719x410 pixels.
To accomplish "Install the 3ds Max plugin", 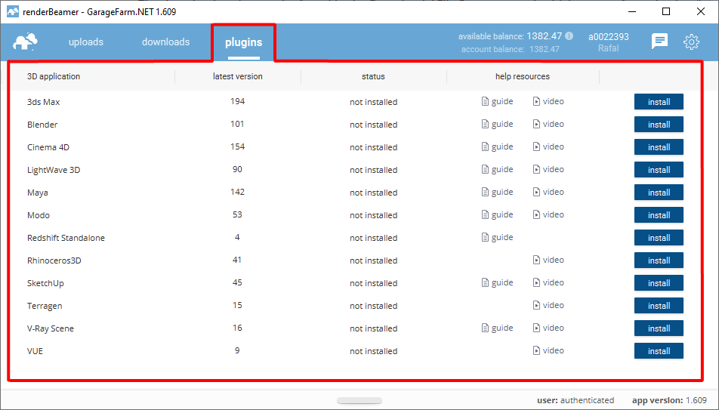I will [659, 102].
